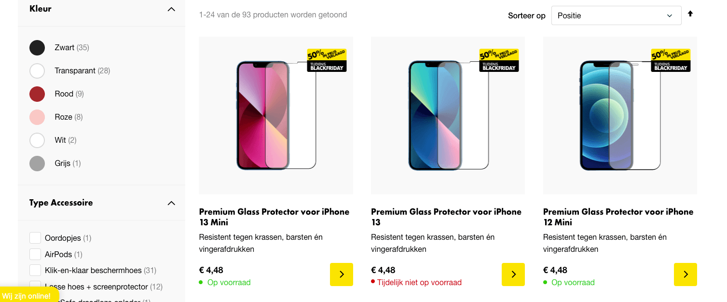
Task: Select the Roze color filter option
Action: 37,117
